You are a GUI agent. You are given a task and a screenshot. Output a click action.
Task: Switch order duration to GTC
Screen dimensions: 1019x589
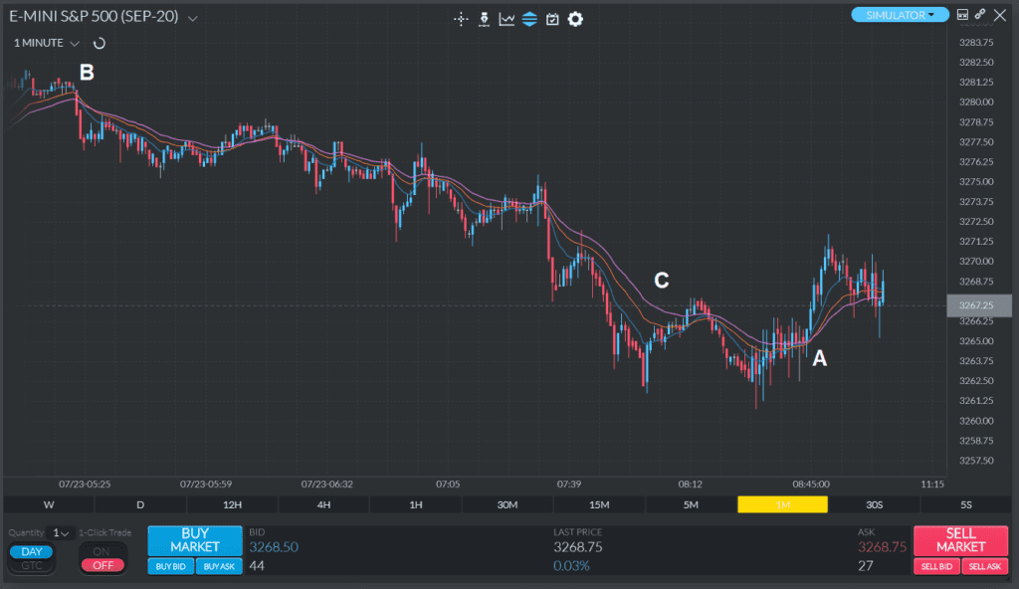31,563
